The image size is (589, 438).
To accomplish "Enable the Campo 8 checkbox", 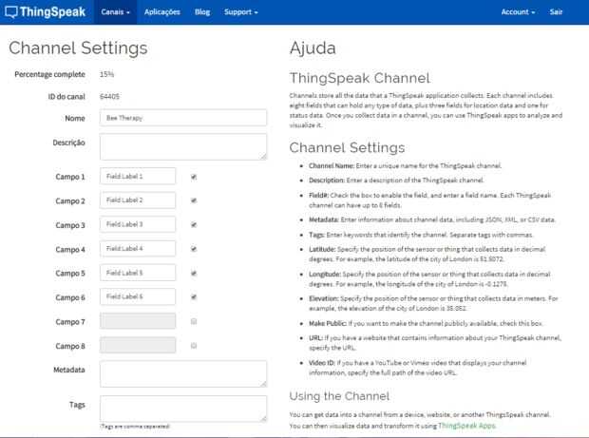I will [x=194, y=346].
